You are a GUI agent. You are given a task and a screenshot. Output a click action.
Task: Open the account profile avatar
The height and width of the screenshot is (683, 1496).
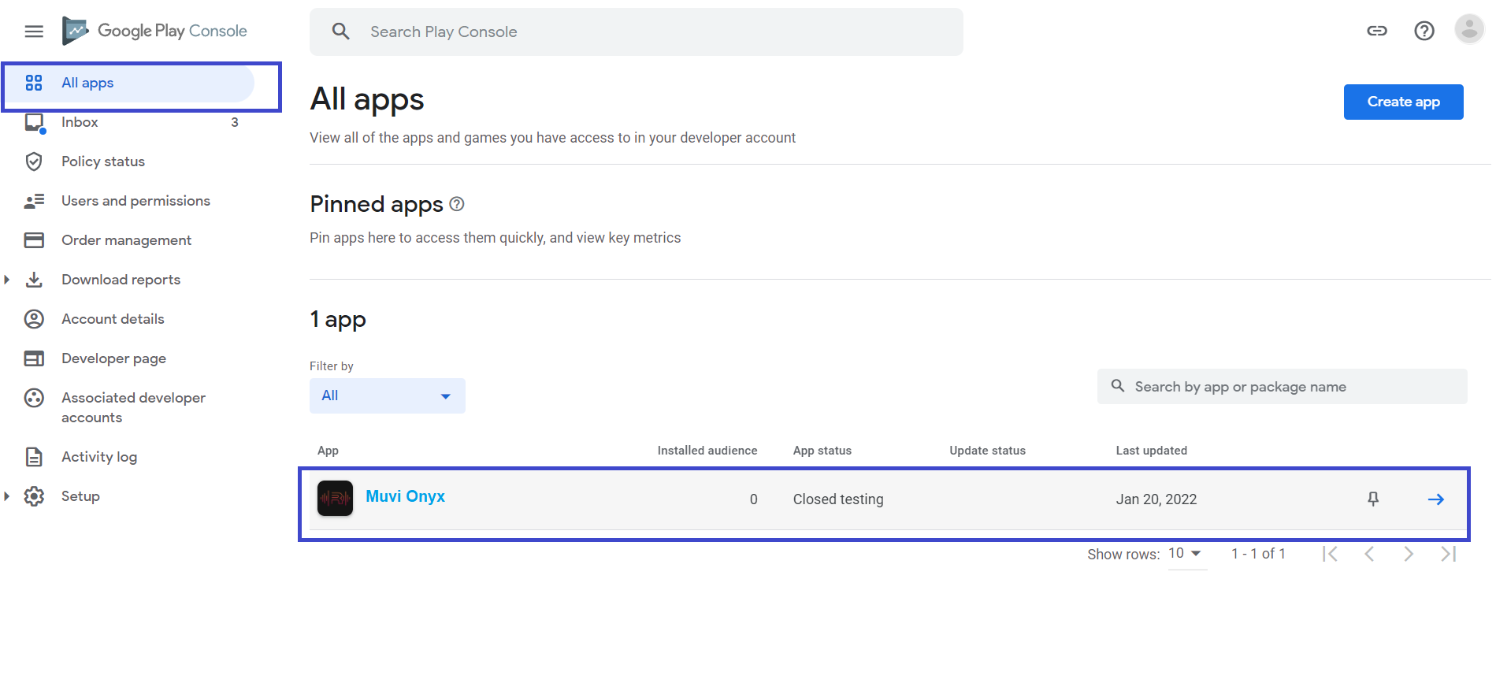click(1469, 30)
